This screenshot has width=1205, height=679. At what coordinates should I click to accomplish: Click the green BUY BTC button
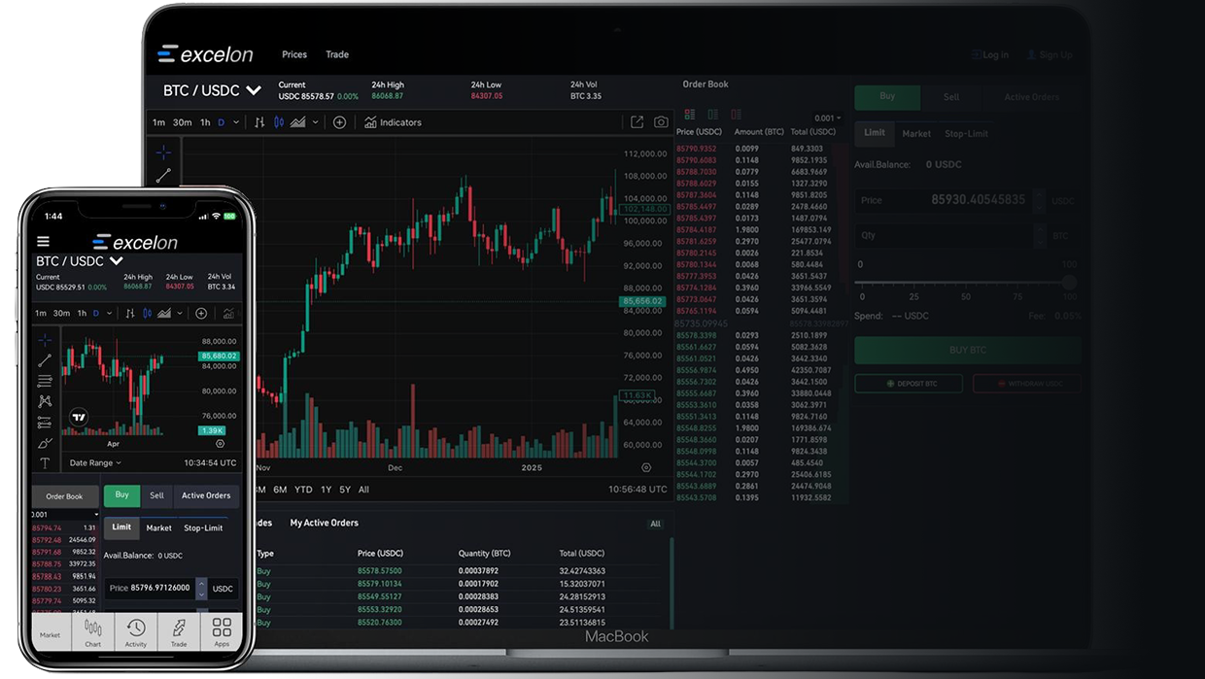(x=967, y=350)
